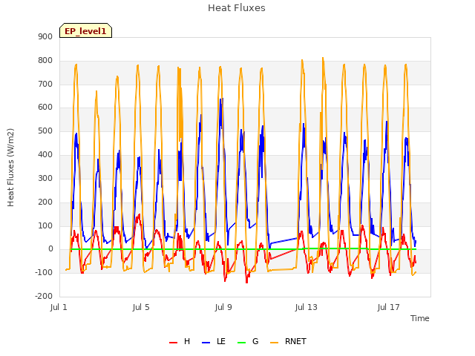The width and height of the screenshot is (475, 356).
Task: Click the 900 y-axis tick label
Action: (x=45, y=37)
